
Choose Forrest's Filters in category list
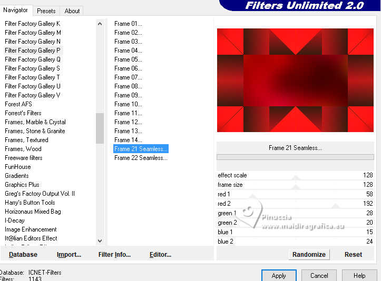coord(23,113)
